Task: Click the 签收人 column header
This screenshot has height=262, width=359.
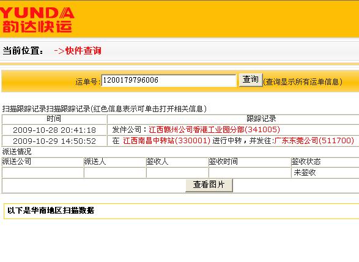Action: 177,162
